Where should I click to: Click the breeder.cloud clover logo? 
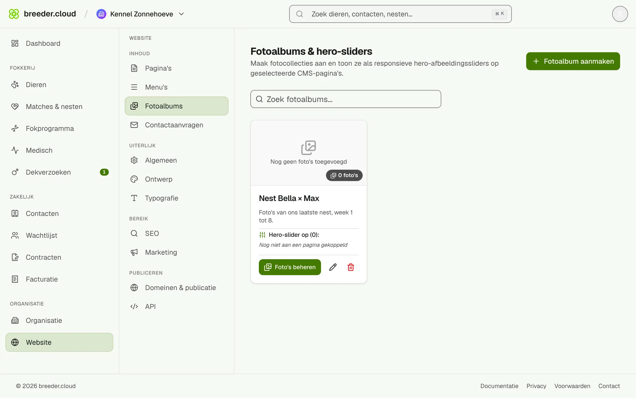coord(14,14)
